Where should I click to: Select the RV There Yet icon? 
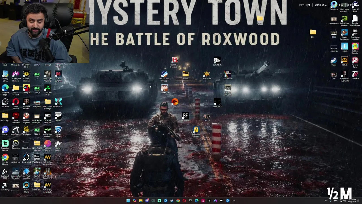(164, 89)
